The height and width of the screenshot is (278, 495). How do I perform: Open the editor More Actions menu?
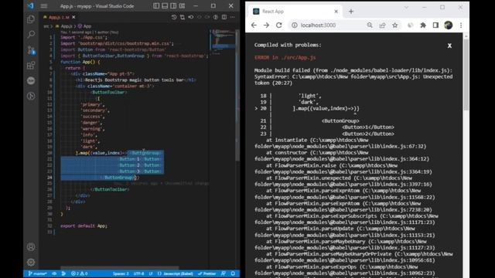tap(233, 17)
